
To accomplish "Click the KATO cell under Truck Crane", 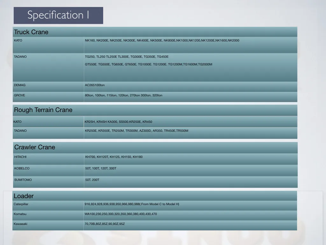I will pyautogui.click(x=18, y=41).
